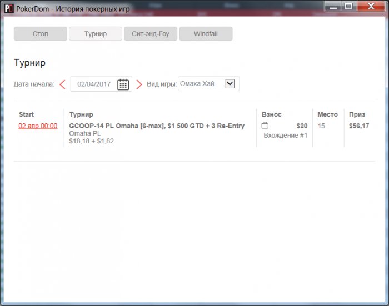Minimize the PokerDom history window
Viewport: 389px width, 306px height.
click(x=333, y=7)
